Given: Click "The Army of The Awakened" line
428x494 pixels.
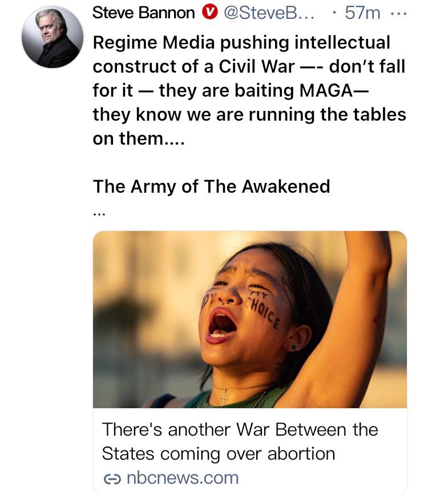Looking at the screenshot, I should point(211,186).
